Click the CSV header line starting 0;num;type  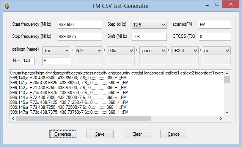[x=117, y=73]
